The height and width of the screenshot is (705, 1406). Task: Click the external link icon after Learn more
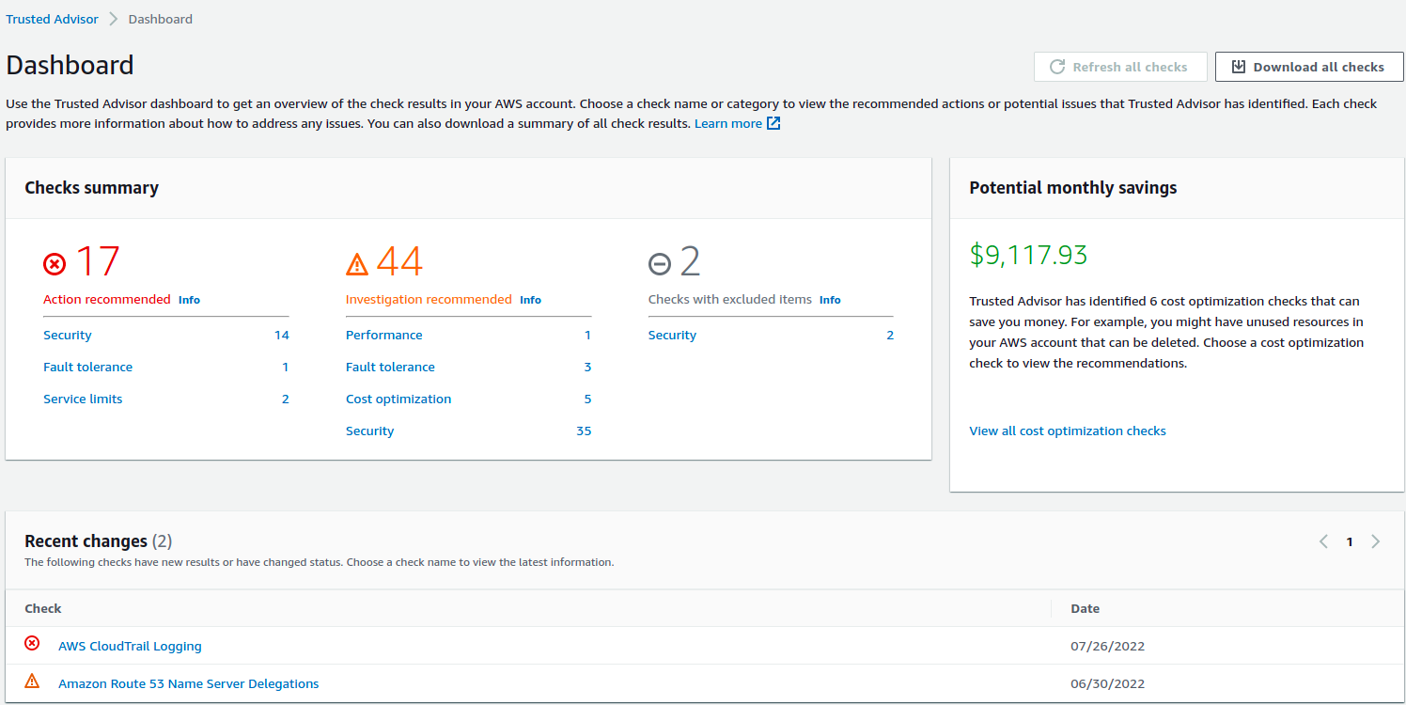[x=773, y=123]
